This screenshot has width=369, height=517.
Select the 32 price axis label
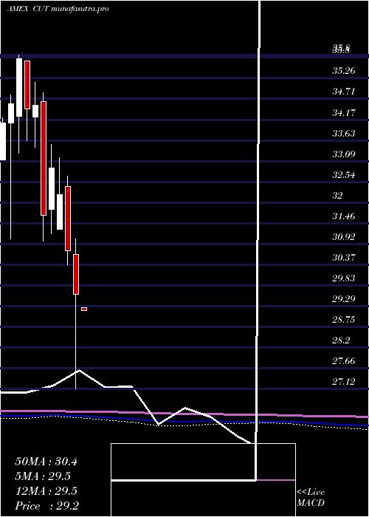tap(337, 196)
